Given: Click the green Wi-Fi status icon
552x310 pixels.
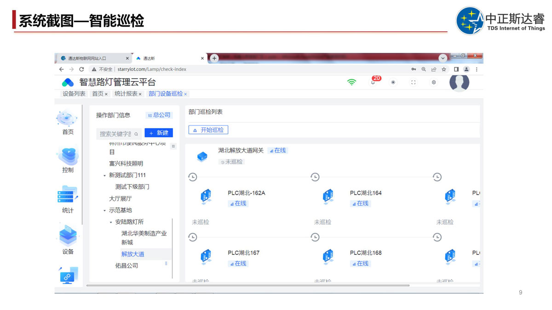Looking at the screenshot, I should (x=351, y=82).
